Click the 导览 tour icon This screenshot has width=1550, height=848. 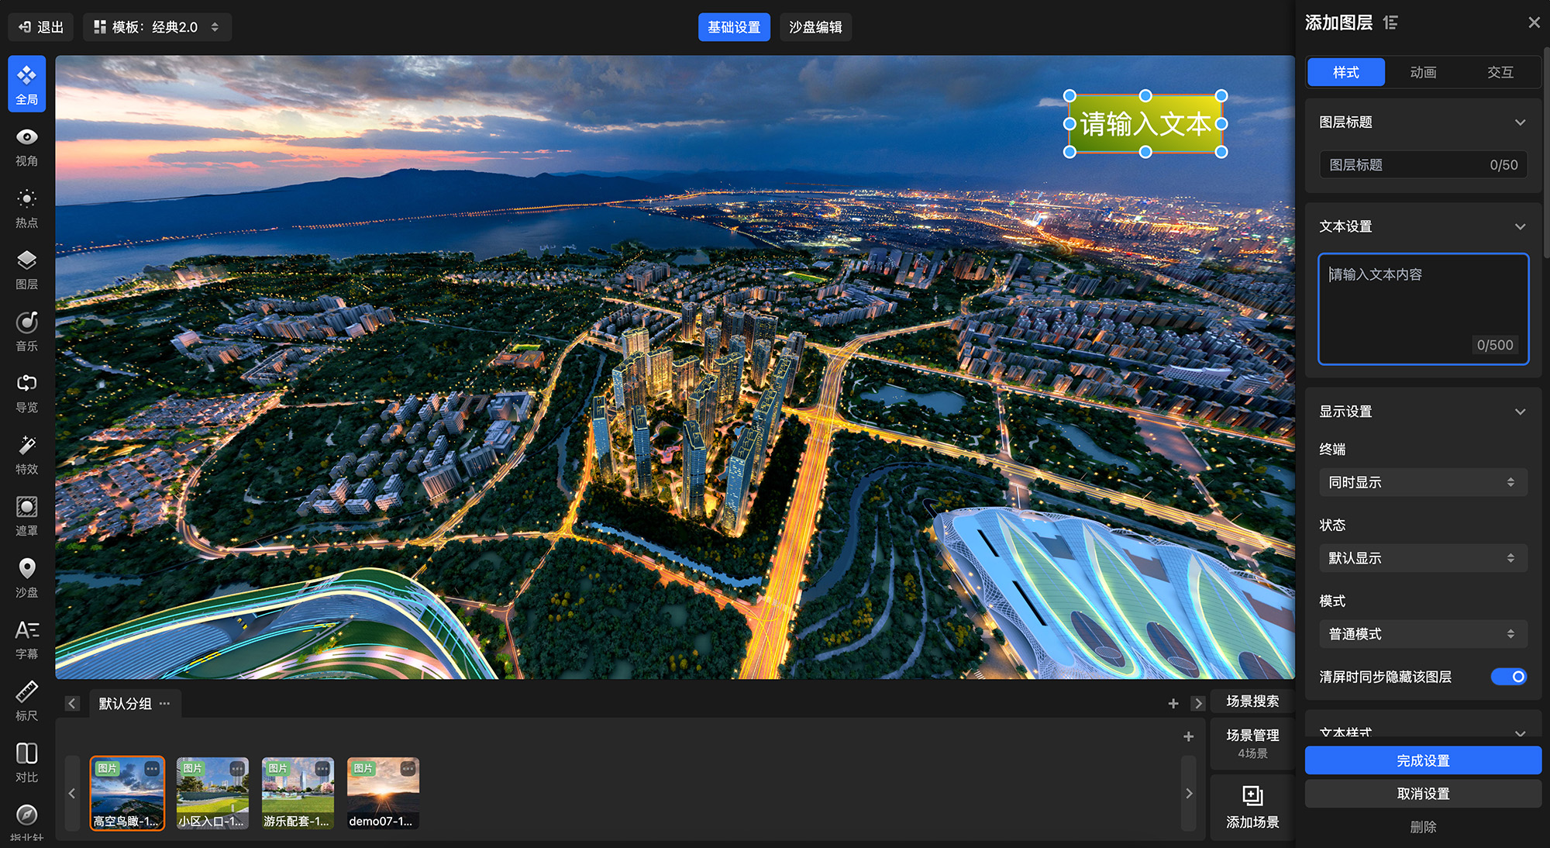(26, 392)
